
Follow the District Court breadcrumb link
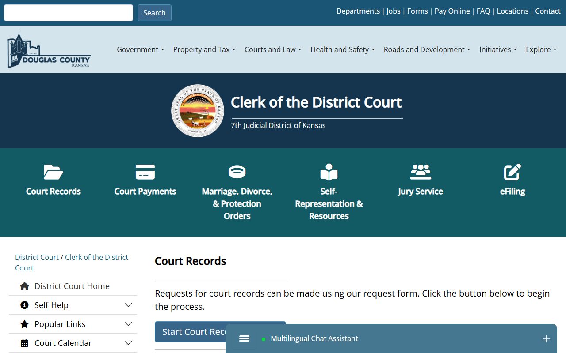[x=37, y=257]
